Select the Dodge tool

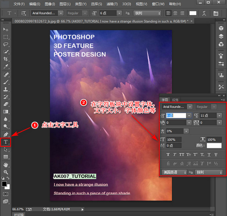6,126
